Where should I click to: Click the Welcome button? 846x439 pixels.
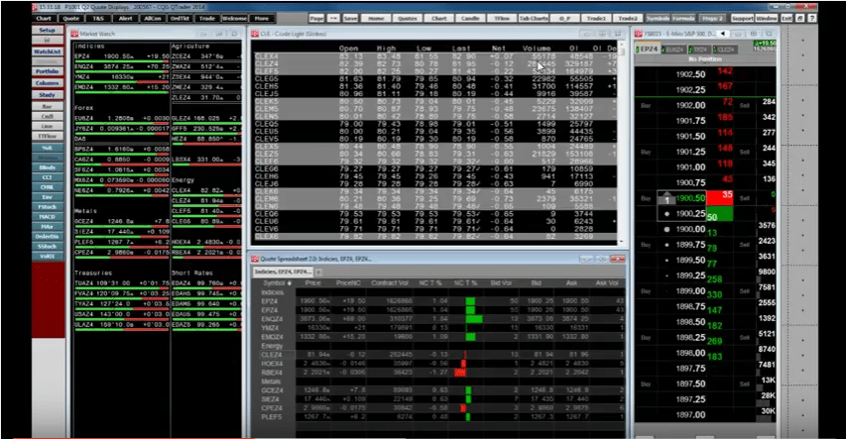pos(234,19)
